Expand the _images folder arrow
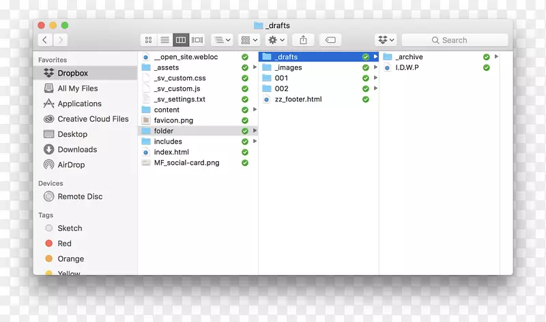The height and width of the screenshot is (322, 546). 376,67
